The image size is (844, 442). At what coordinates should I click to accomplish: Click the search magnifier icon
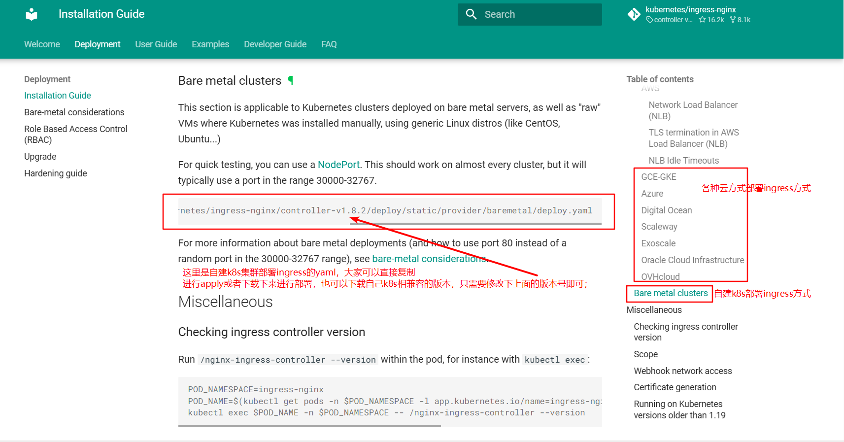click(471, 14)
